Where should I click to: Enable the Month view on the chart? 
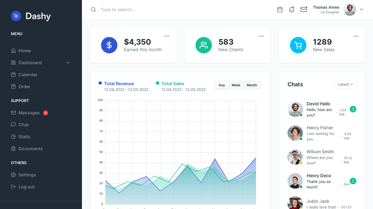coord(252,85)
